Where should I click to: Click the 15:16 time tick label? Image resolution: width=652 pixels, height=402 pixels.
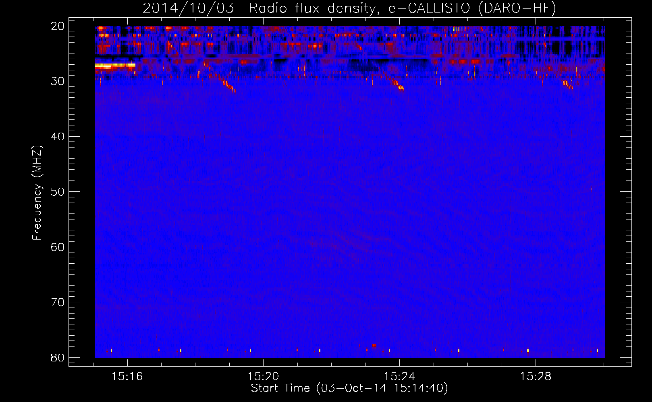127,377
